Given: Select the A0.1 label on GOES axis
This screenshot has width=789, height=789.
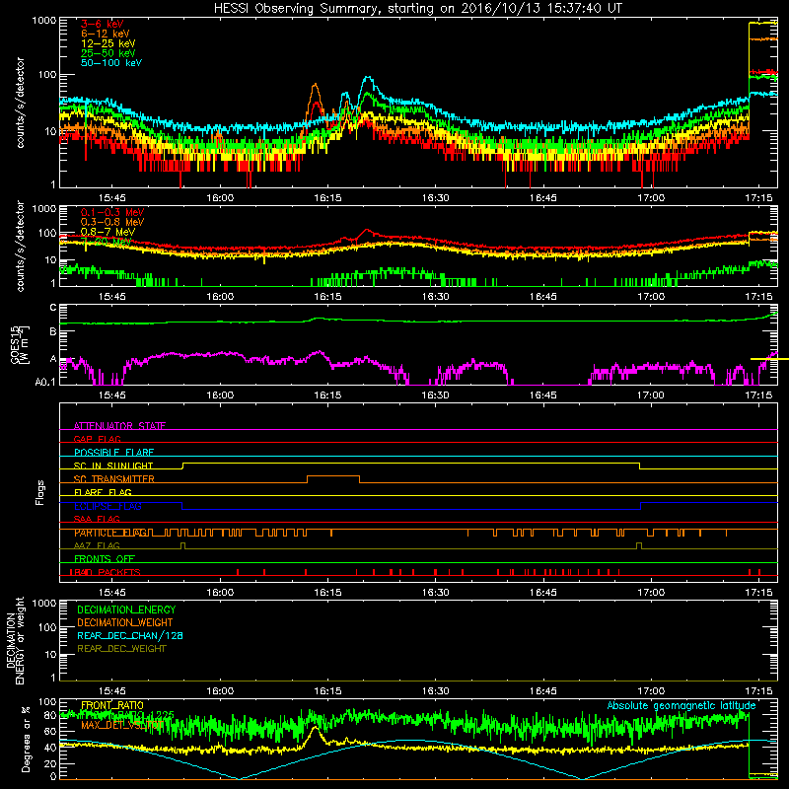Looking at the screenshot, I should pos(45,383).
